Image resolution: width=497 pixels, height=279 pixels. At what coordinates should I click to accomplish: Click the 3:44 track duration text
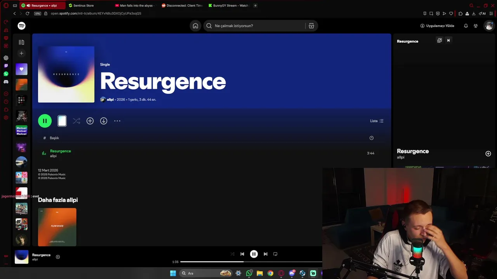click(x=370, y=153)
